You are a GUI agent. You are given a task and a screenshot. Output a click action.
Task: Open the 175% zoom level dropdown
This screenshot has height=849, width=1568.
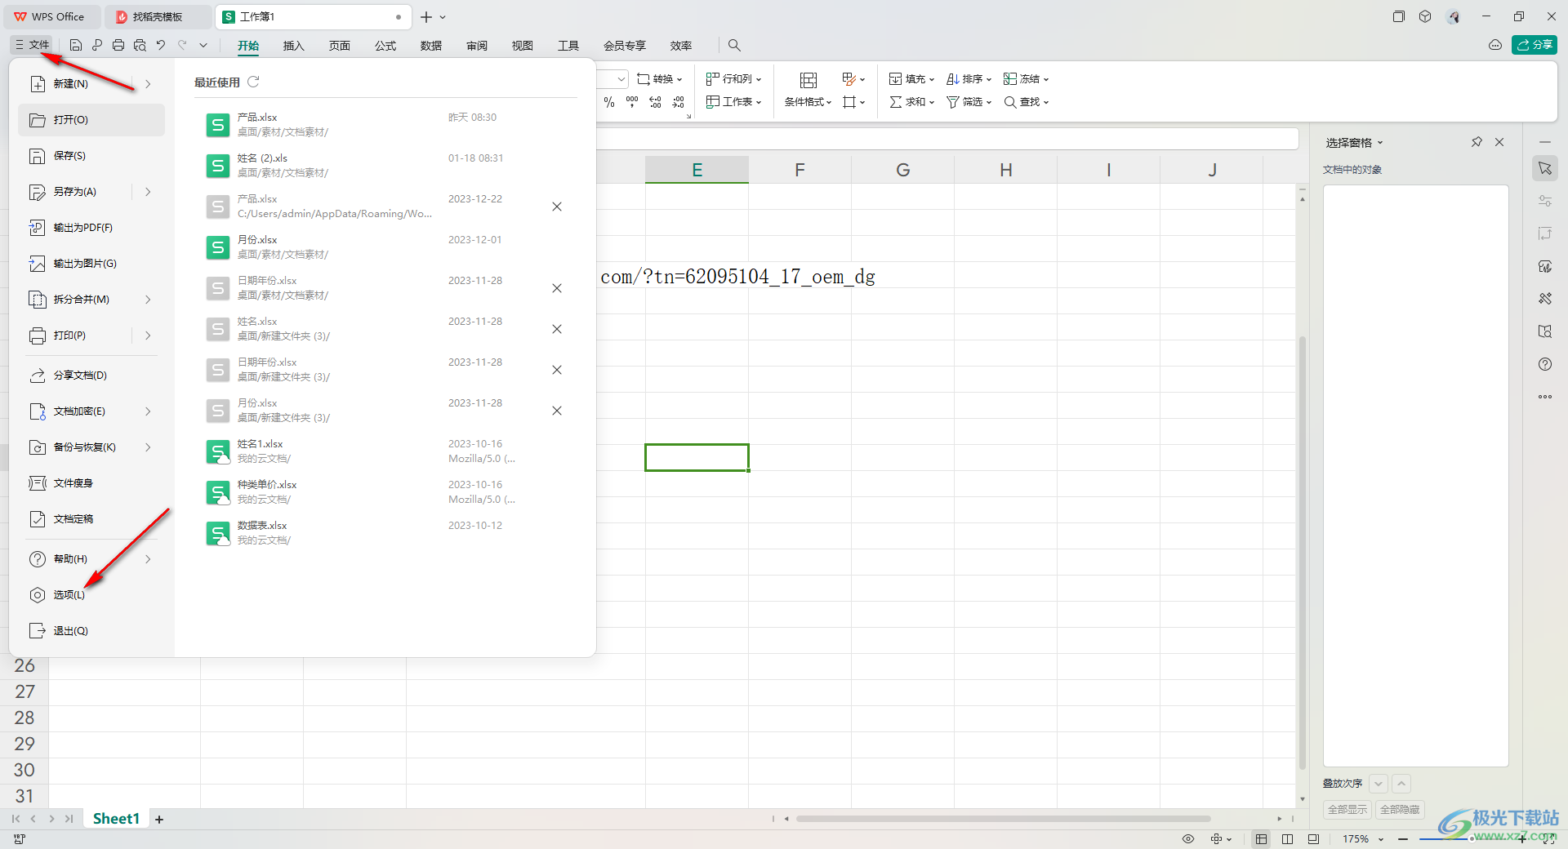[x=1362, y=839]
